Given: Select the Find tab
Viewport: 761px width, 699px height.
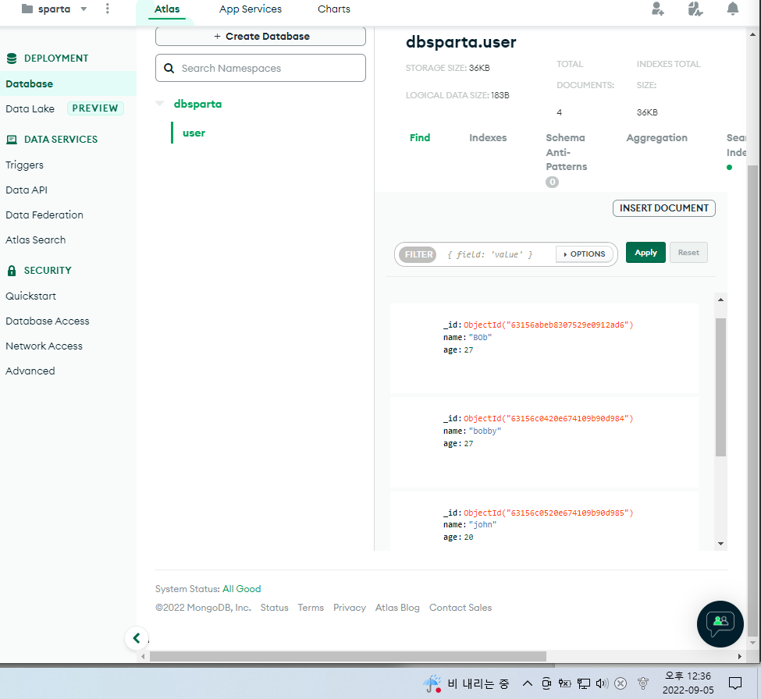Looking at the screenshot, I should (x=420, y=138).
